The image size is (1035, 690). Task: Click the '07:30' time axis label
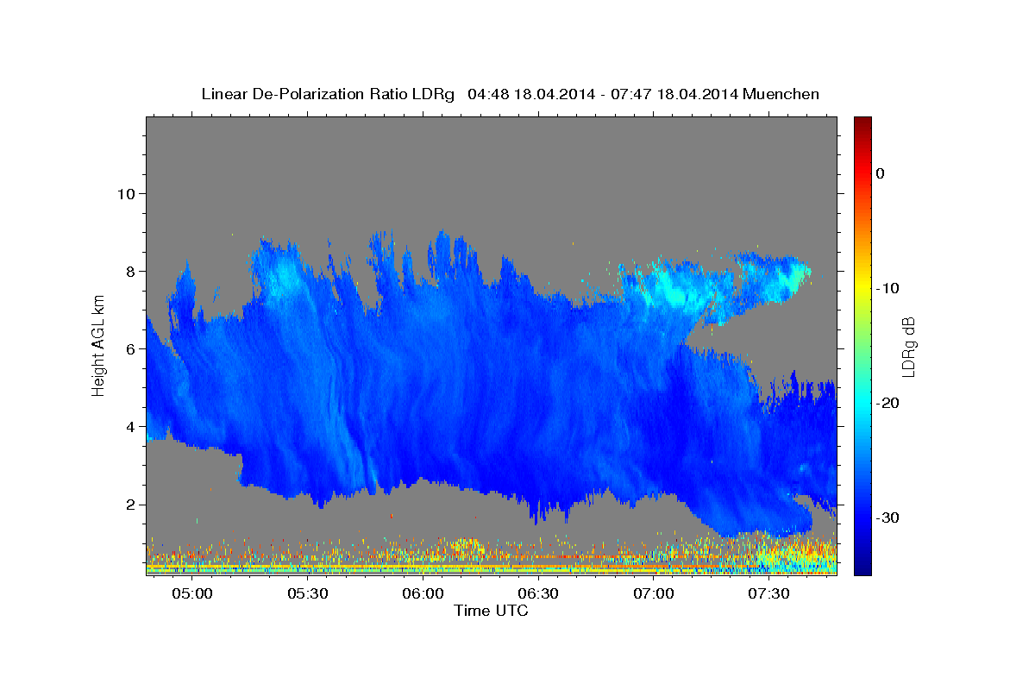click(769, 594)
